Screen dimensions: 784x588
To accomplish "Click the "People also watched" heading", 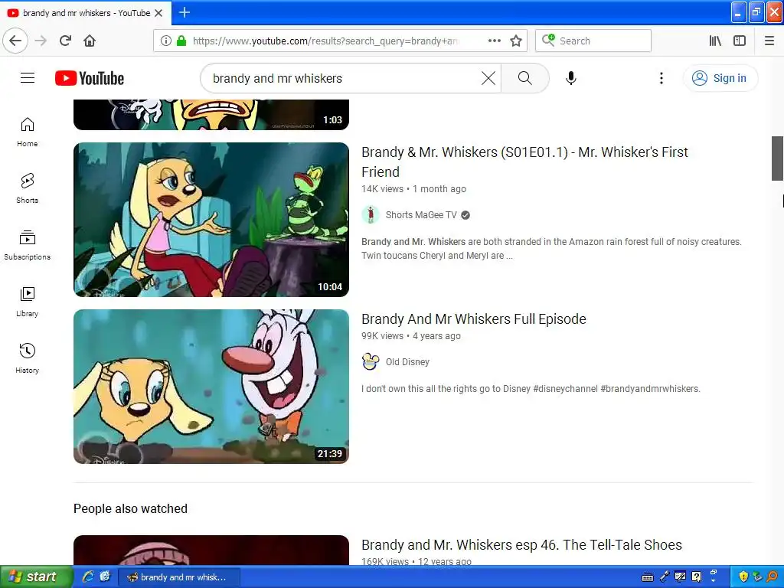I will click(x=130, y=508).
